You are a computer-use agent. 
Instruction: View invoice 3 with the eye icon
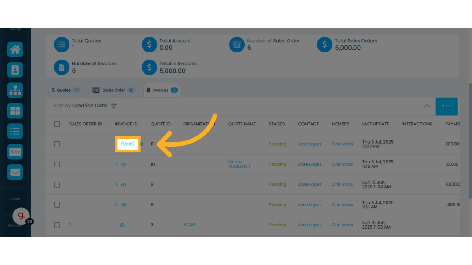[123, 185]
